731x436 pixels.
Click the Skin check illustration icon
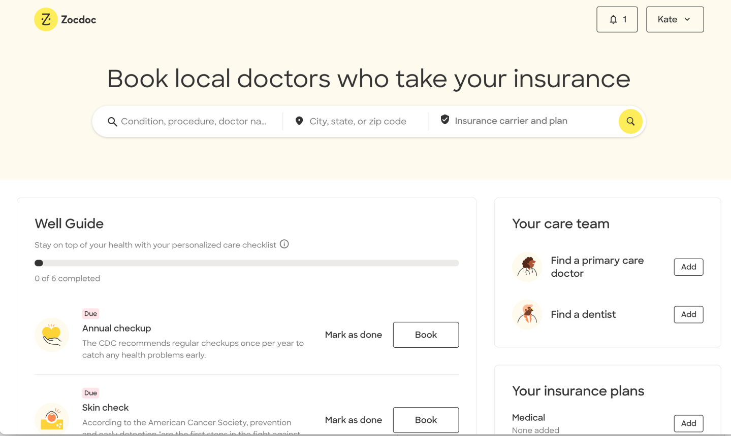click(x=52, y=420)
